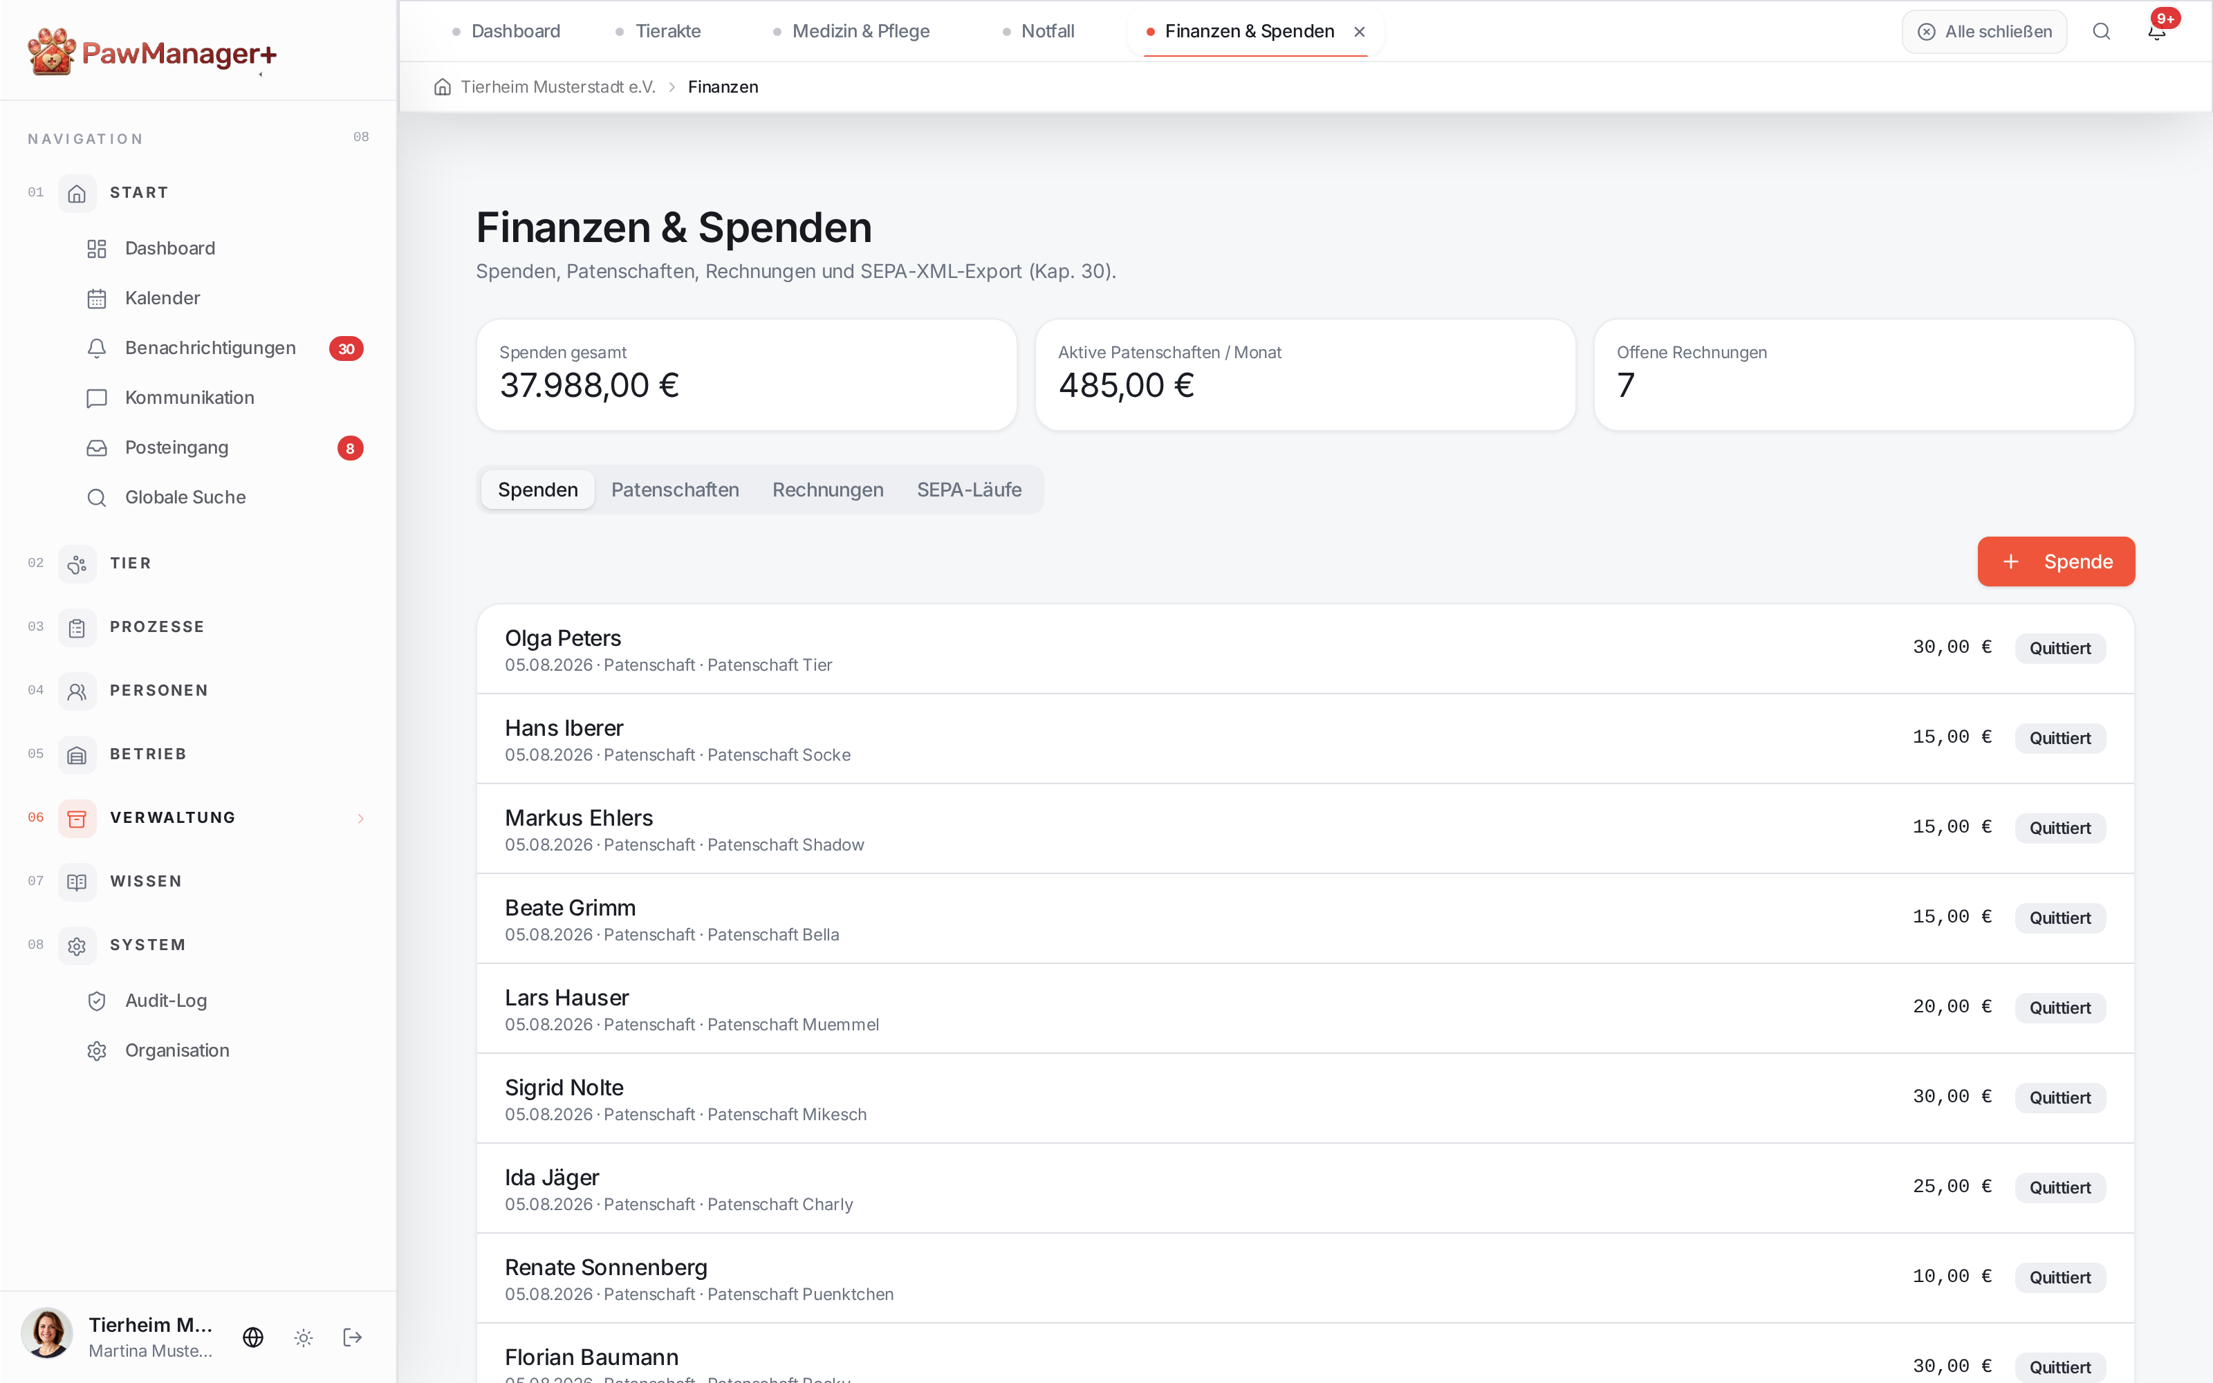Expand the WISSEN navigation section
The height and width of the screenshot is (1383, 2213).
pos(198,882)
